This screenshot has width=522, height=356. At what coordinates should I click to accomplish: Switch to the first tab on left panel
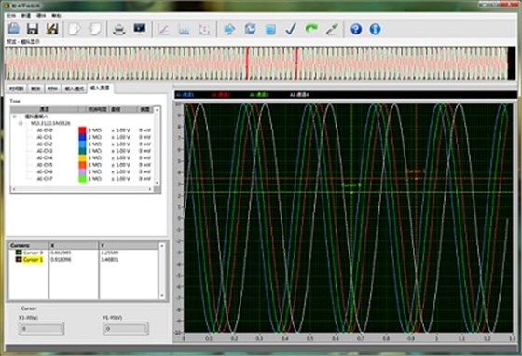pyautogui.click(x=17, y=89)
